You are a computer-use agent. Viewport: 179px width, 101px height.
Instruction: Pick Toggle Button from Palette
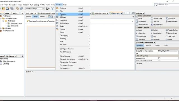(x=172, y=30)
